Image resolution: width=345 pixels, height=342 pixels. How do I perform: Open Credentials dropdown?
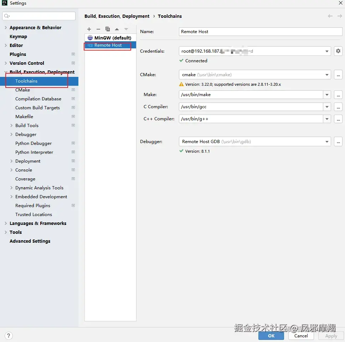click(x=327, y=51)
